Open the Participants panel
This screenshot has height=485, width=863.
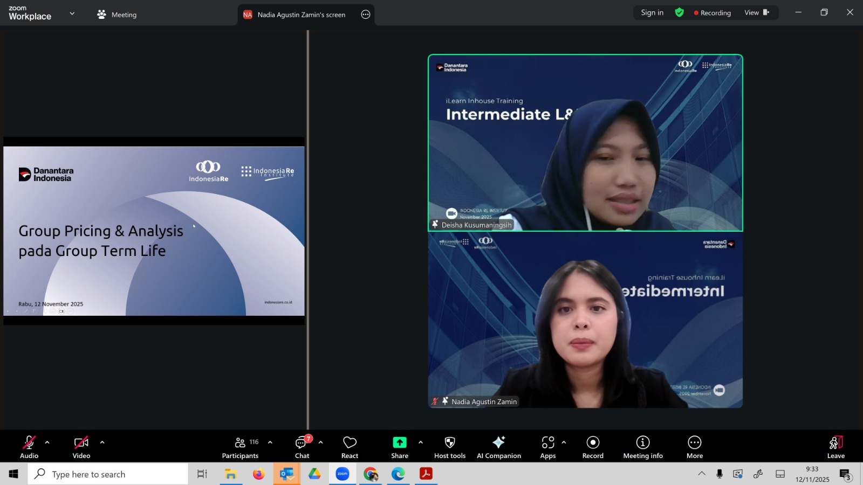tap(240, 447)
